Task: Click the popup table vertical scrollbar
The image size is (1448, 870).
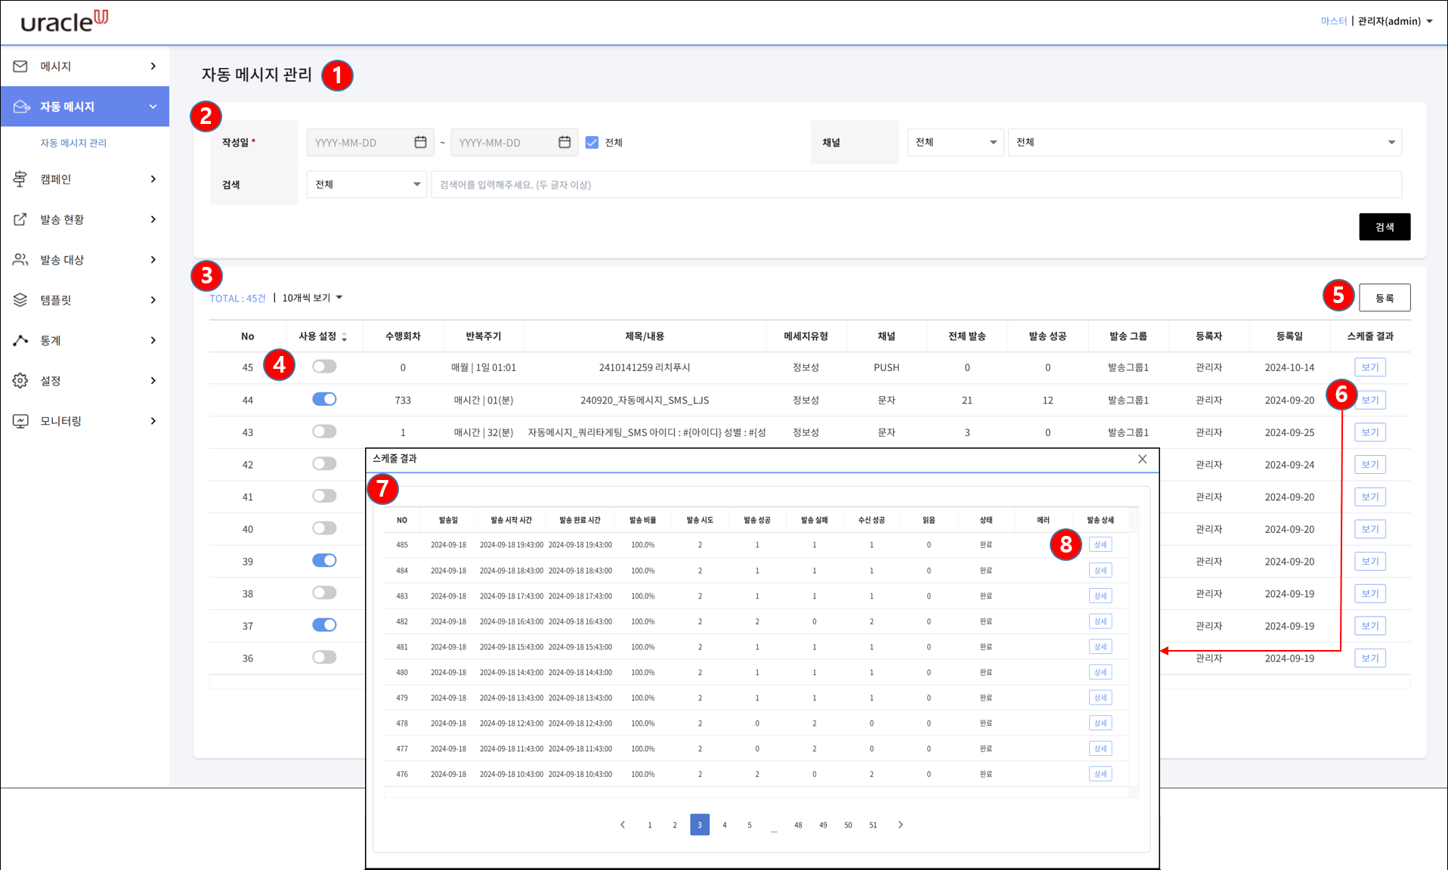Action: 1133,654
